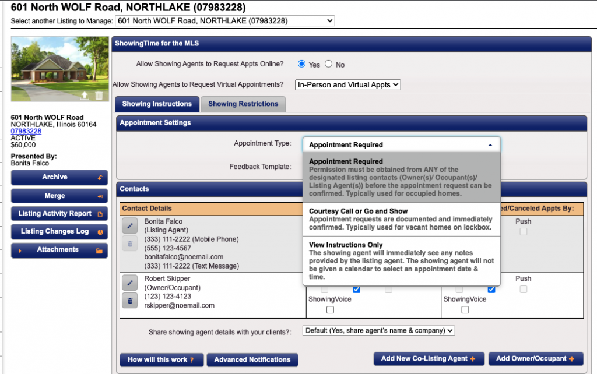Click the trash icon on the listing photo
597x374 pixels.
[x=99, y=96]
